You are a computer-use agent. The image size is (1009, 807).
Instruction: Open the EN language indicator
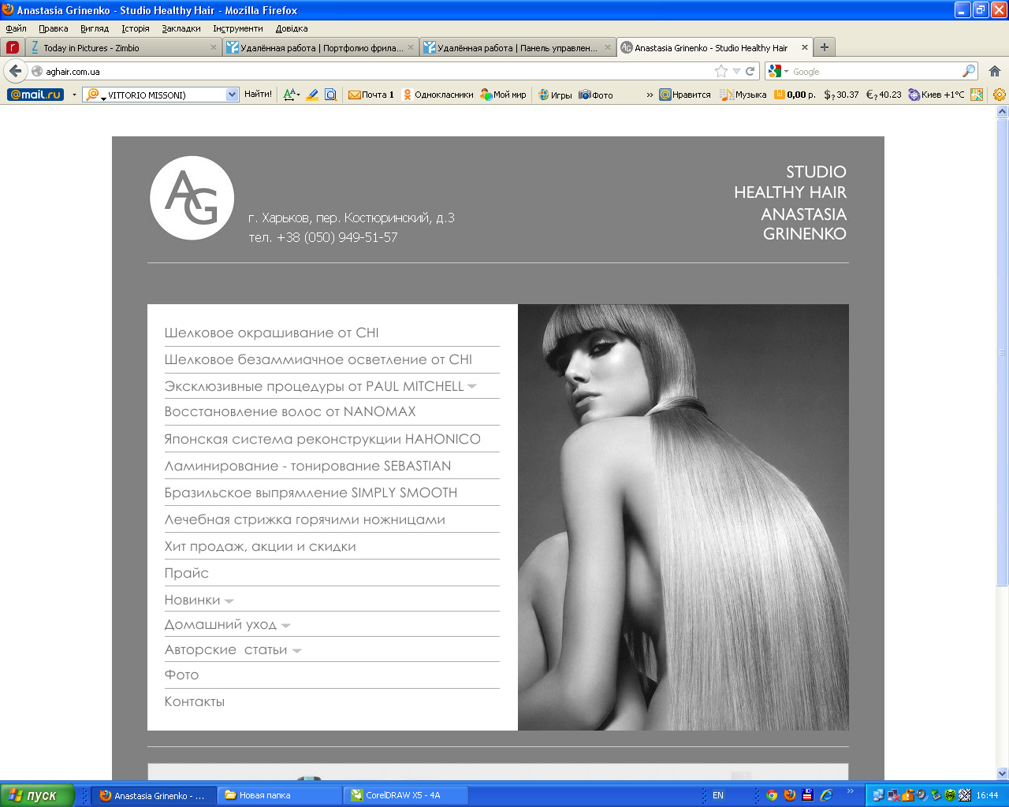click(x=718, y=795)
